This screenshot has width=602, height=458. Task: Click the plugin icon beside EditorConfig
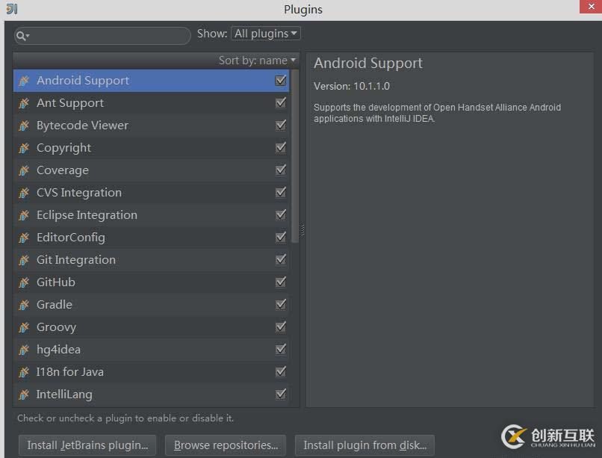click(x=24, y=238)
